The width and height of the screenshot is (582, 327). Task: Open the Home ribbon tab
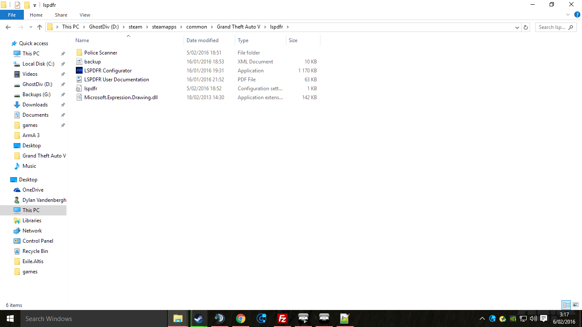(36, 15)
